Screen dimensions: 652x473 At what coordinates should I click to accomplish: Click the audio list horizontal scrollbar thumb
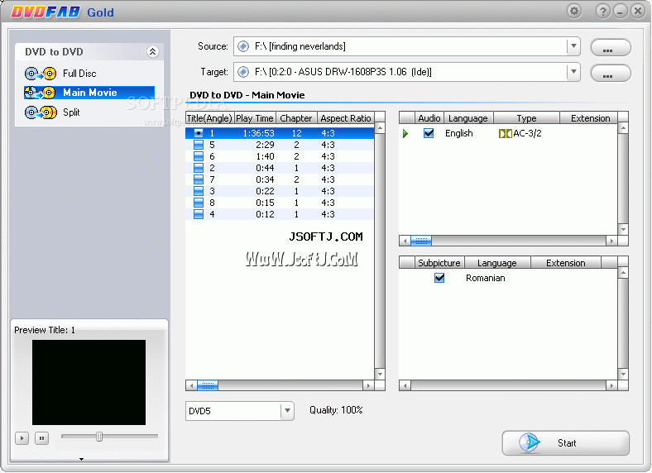click(421, 241)
